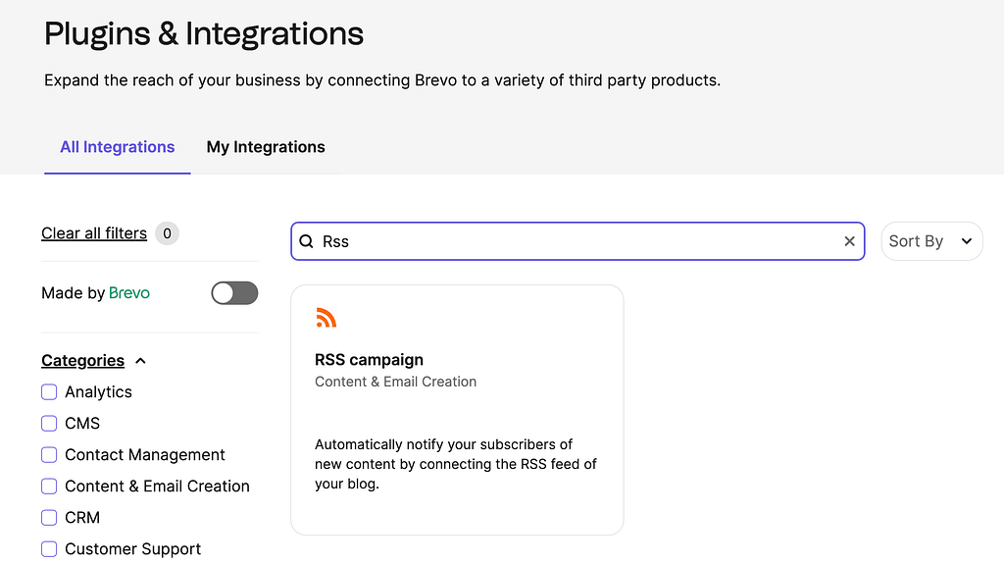Select the All Integrations tab
The height and width of the screenshot is (564, 1004).
pos(118,147)
